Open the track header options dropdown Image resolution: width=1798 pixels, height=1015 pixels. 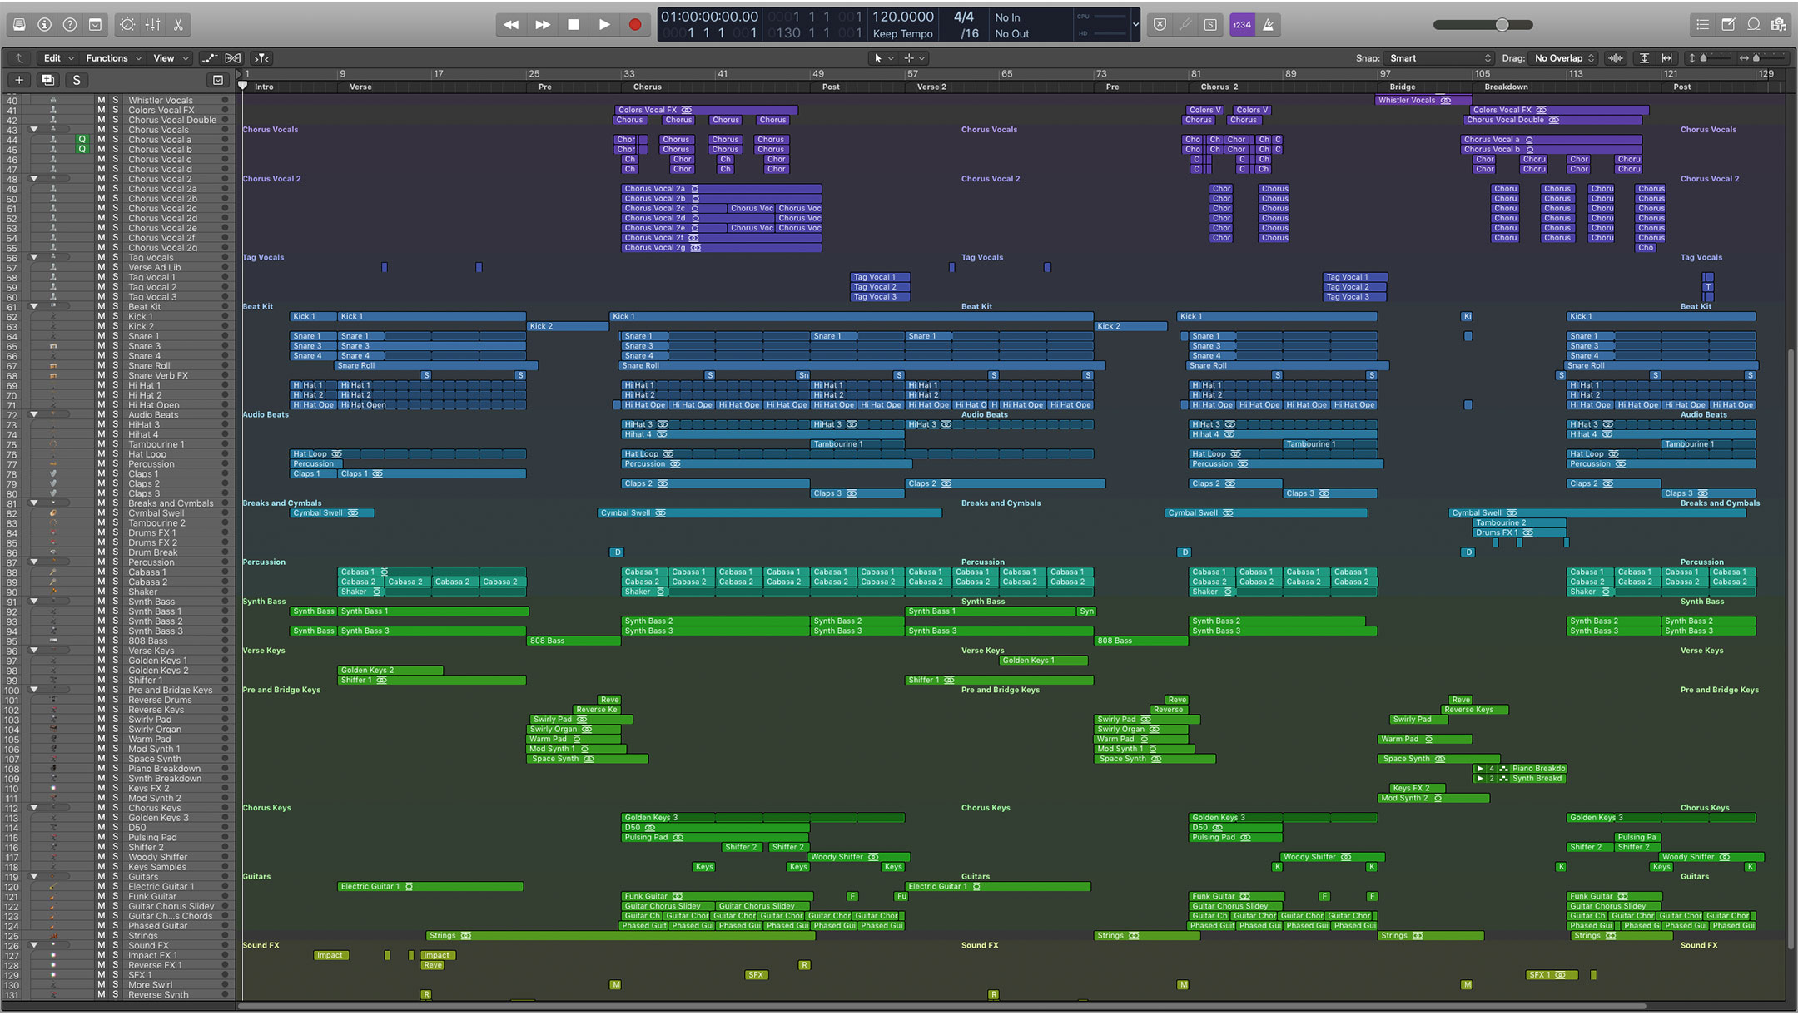pos(218,80)
